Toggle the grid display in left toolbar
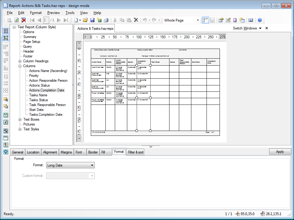Viewport: 294px width, 220px height. [5, 31]
